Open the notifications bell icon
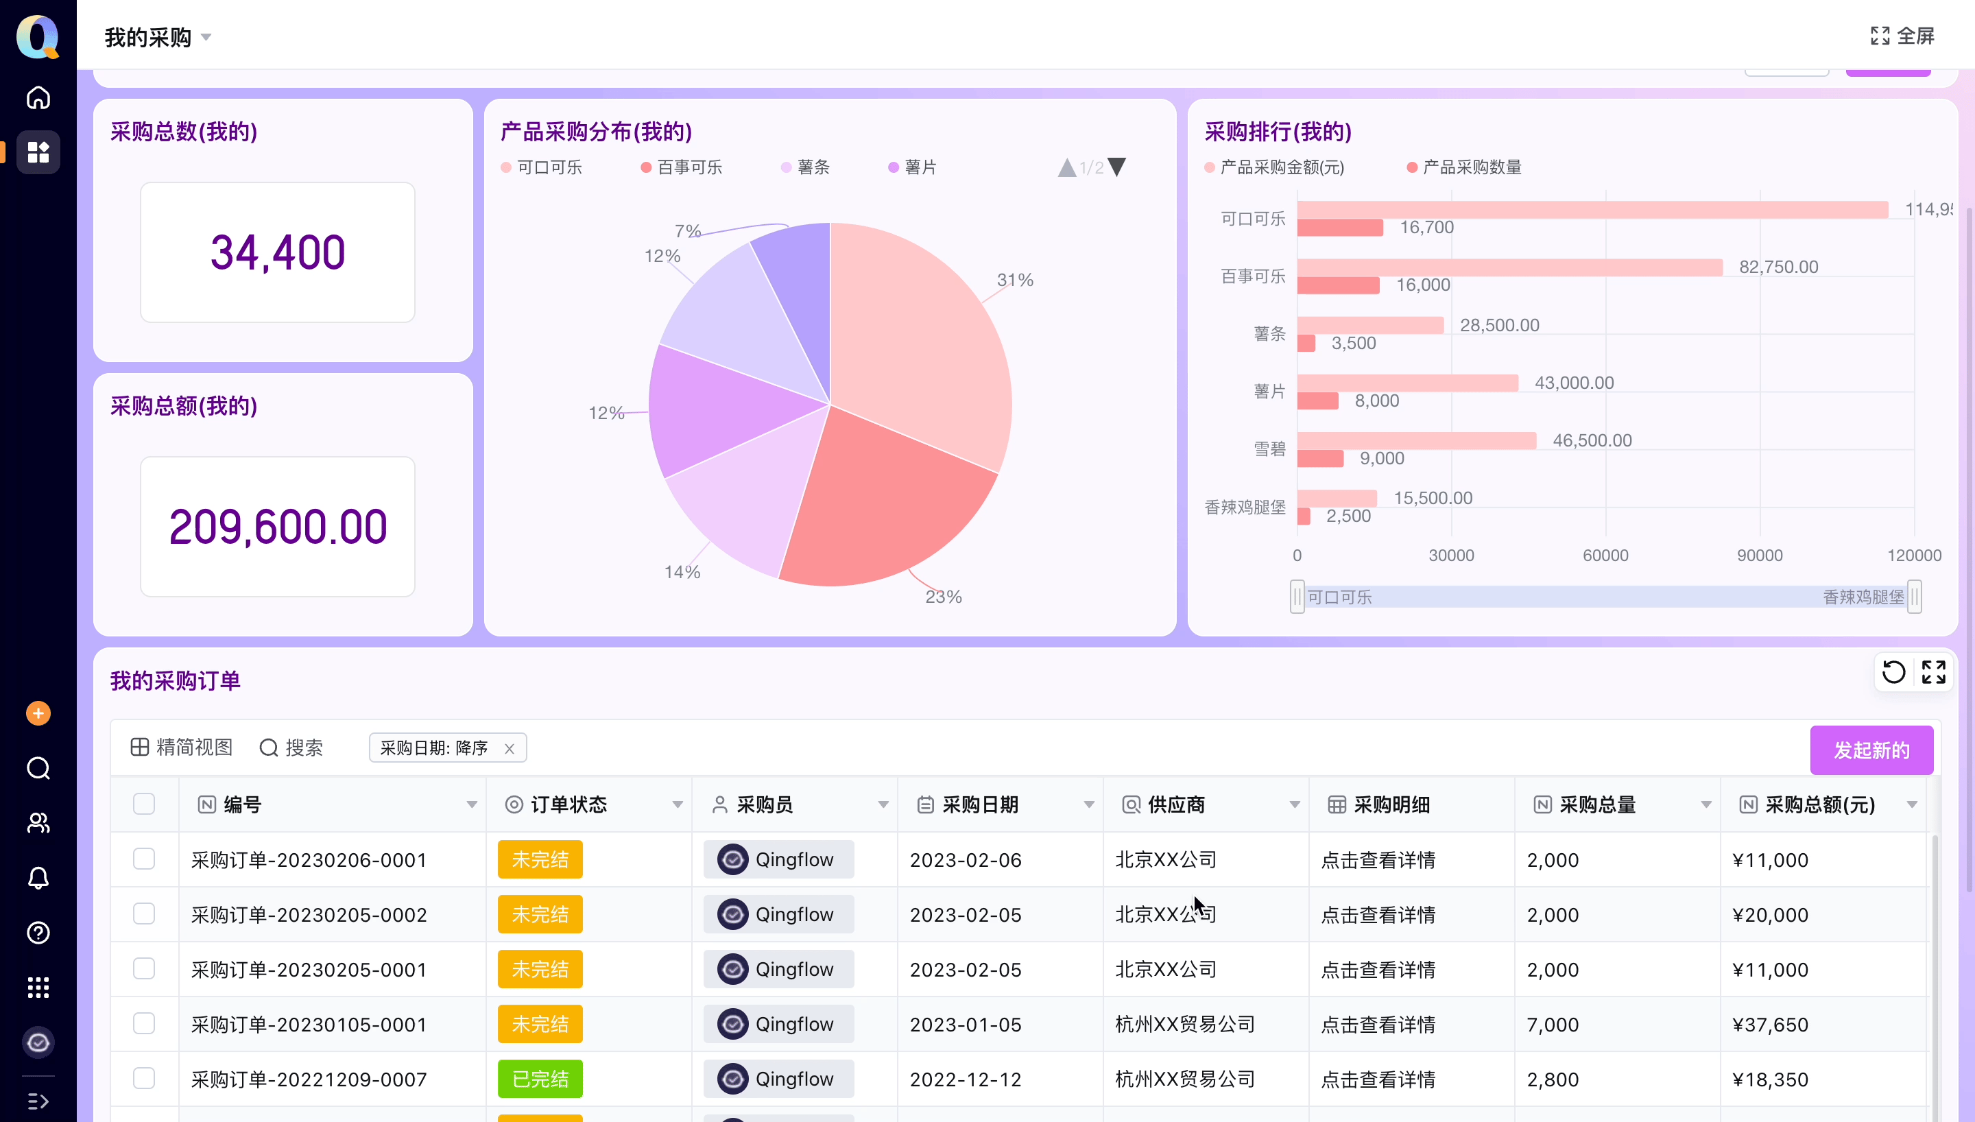 38,878
